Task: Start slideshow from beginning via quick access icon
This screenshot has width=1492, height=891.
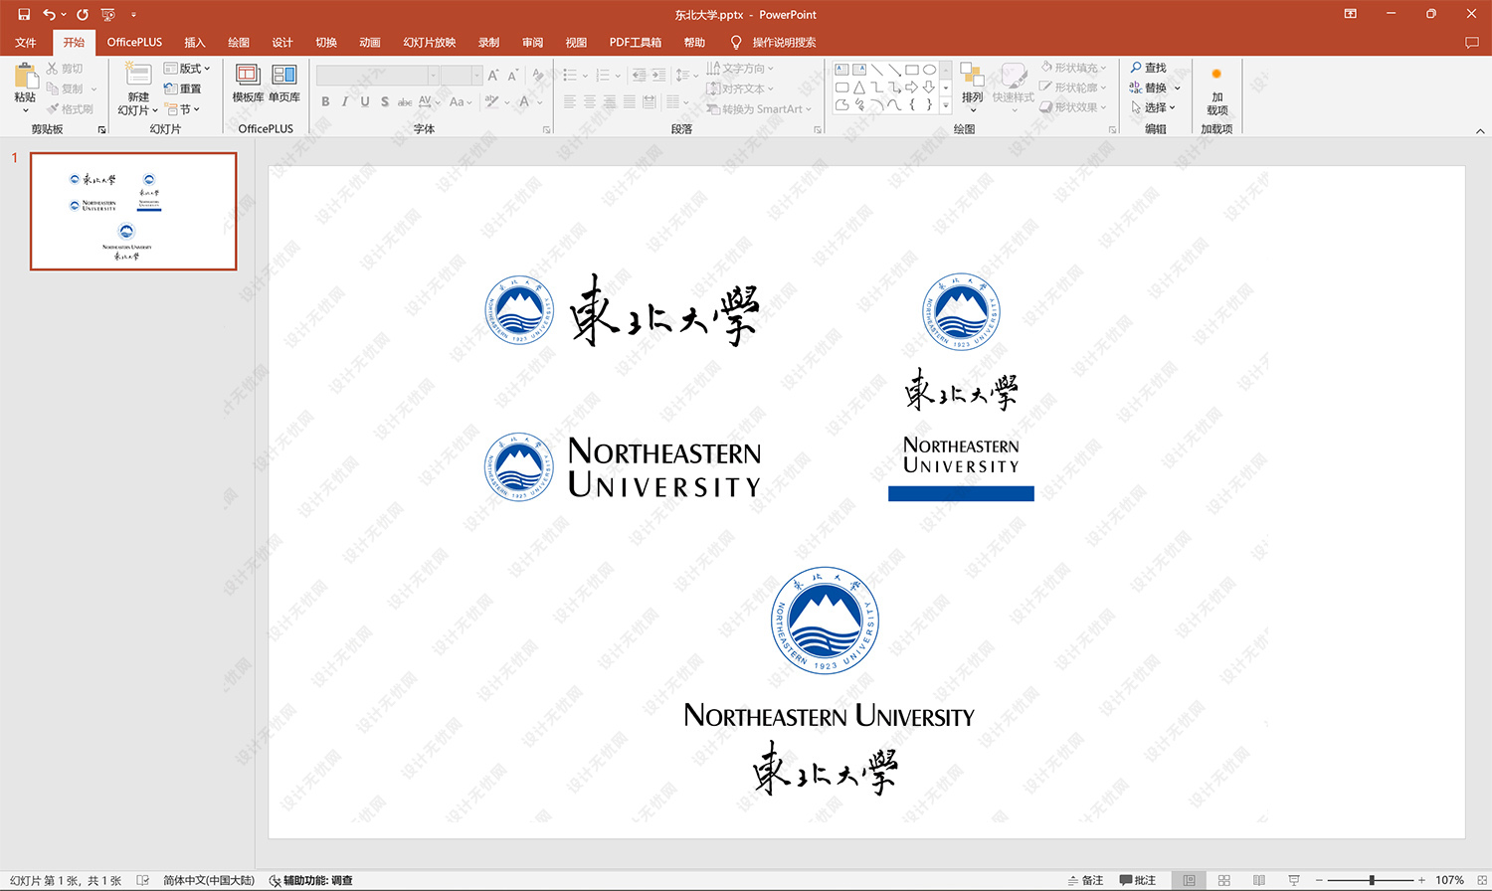Action: (x=107, y=14)
